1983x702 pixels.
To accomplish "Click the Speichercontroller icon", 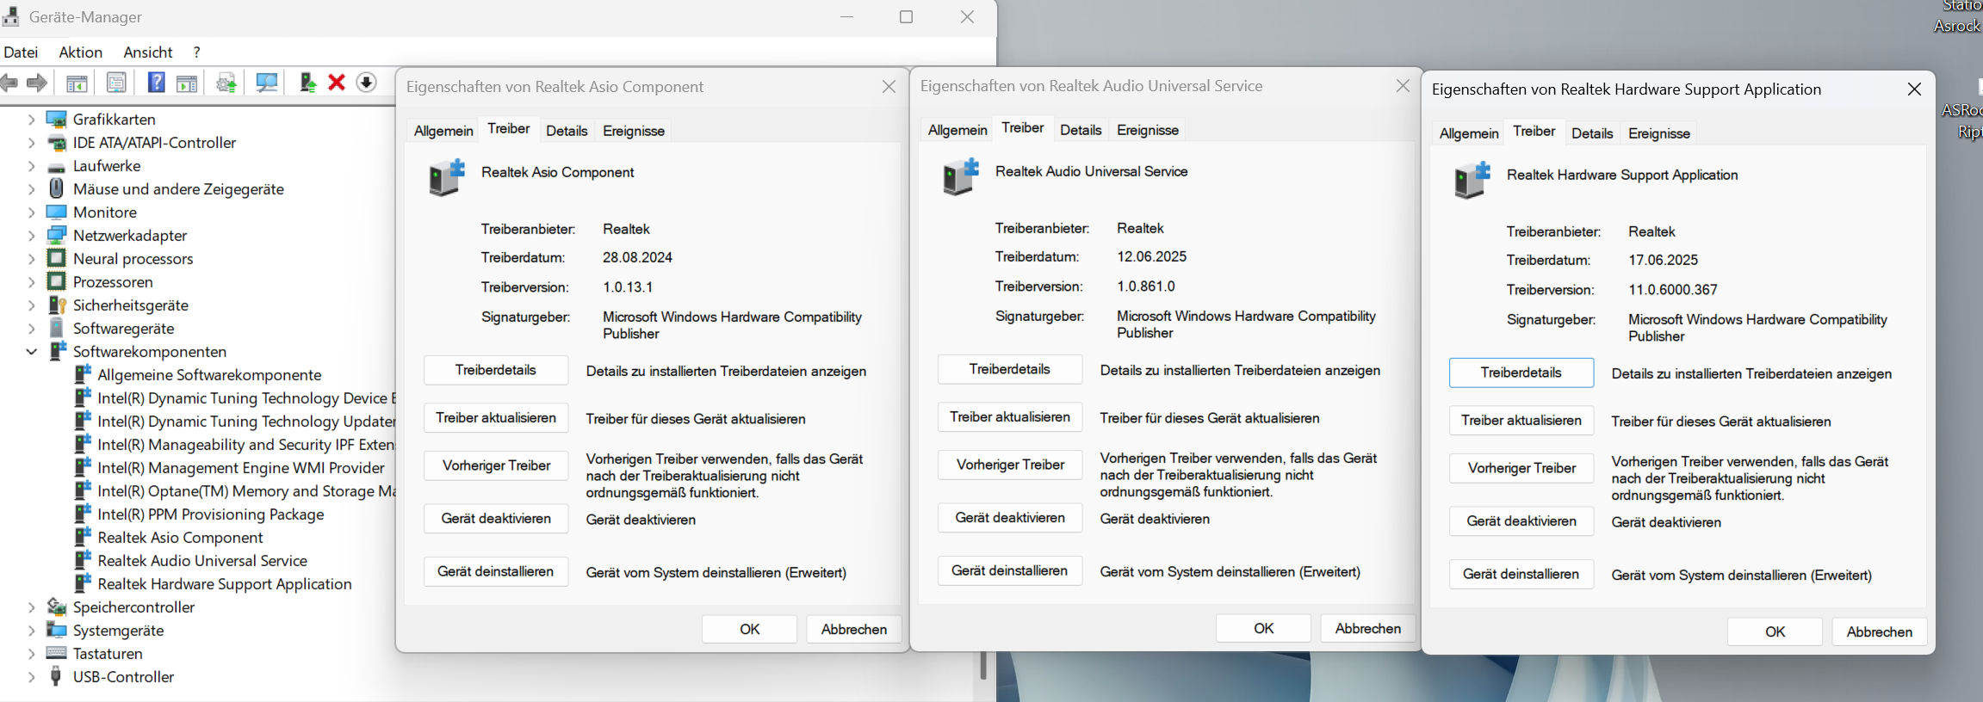I will click(56, 607).
